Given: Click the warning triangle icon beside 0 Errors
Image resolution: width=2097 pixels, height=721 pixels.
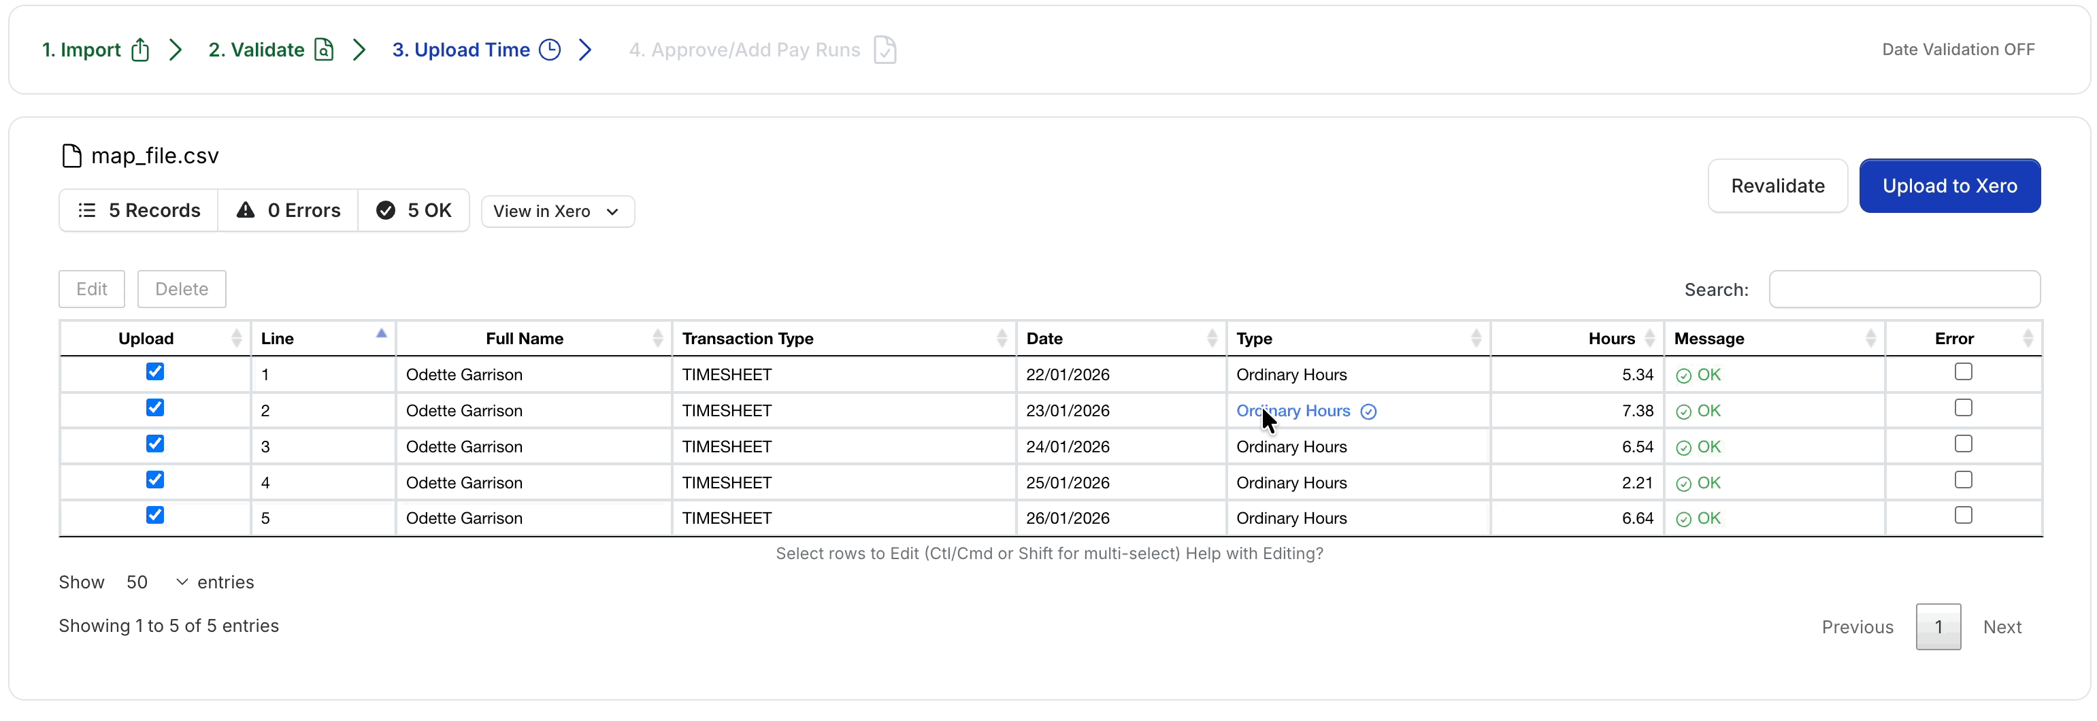Looking at the screenshot, I should (x=245, y=211).
